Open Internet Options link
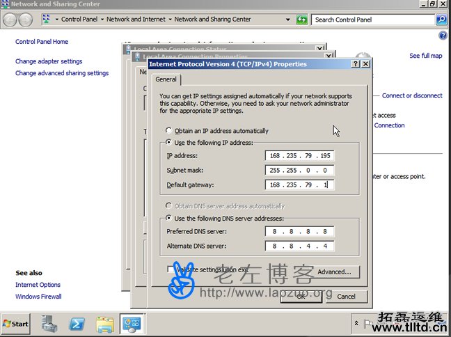 point(38,285)
